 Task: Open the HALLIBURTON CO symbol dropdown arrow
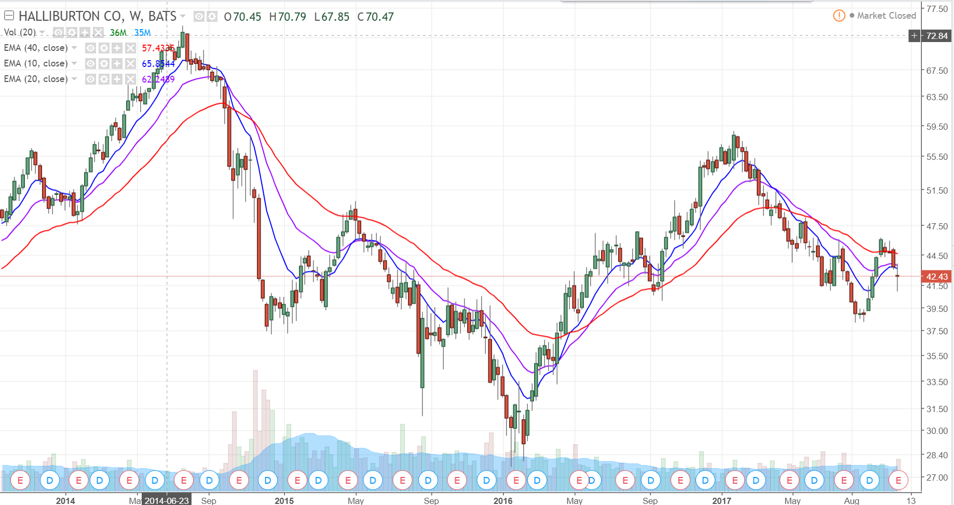point(183,17)
